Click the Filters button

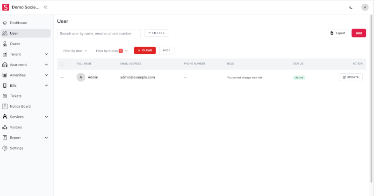click(156, 33)
